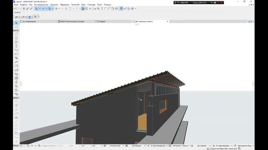
Task: Select the Curtain Wall tool
Action: point(16,78)
